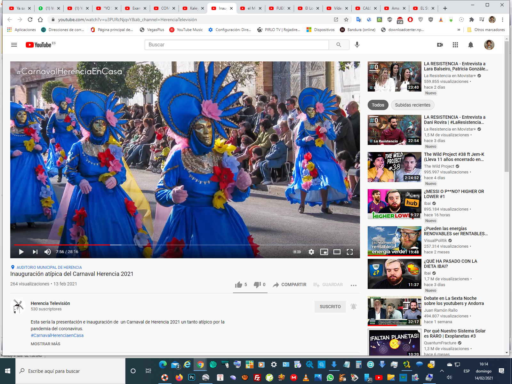Select the Todos filter chip
This screenshot has height=384, width=512.
click(x=378, y=105)
